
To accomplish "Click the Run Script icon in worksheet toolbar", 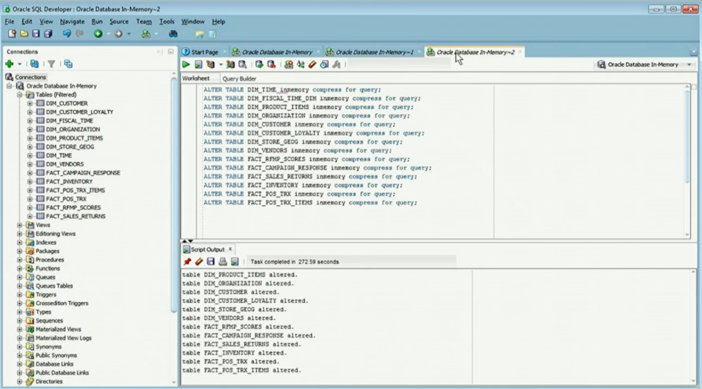I will pyautogui.click(x=198, y=64).
